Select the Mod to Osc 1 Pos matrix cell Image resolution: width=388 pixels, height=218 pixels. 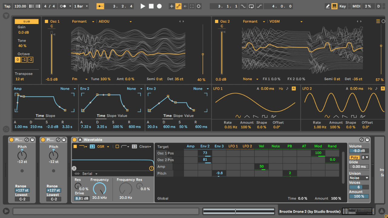tap(318, 153)
